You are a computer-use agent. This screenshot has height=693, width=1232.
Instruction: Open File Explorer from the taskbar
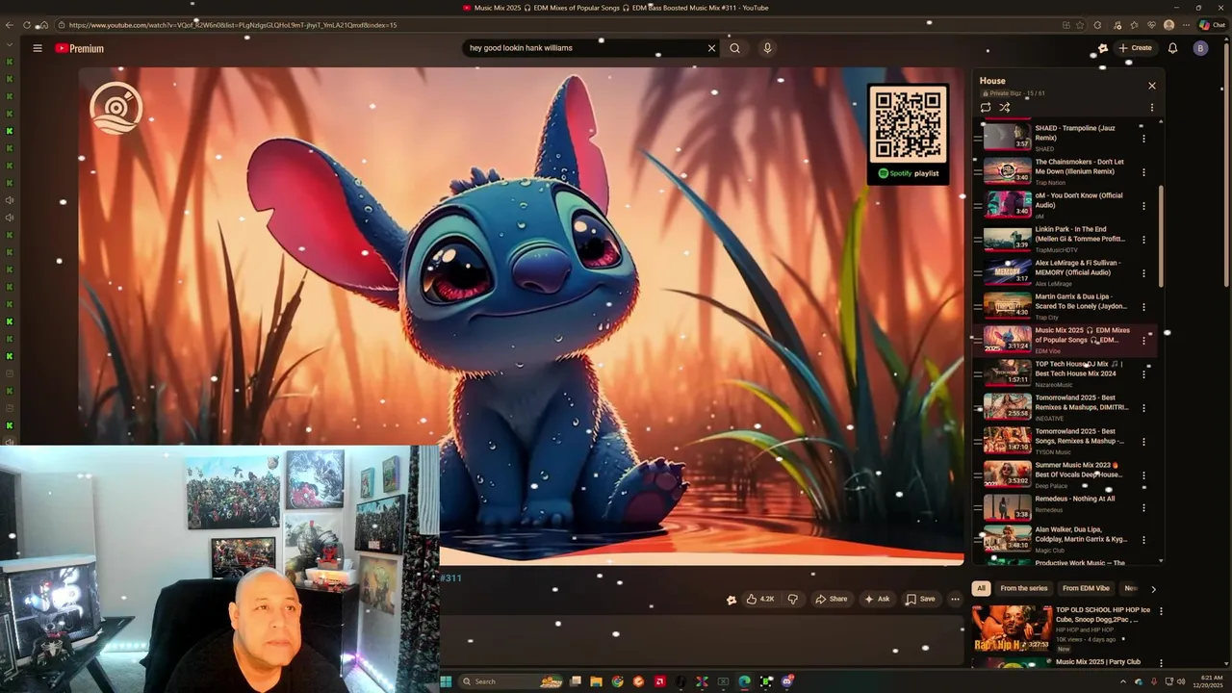[596, 681]
